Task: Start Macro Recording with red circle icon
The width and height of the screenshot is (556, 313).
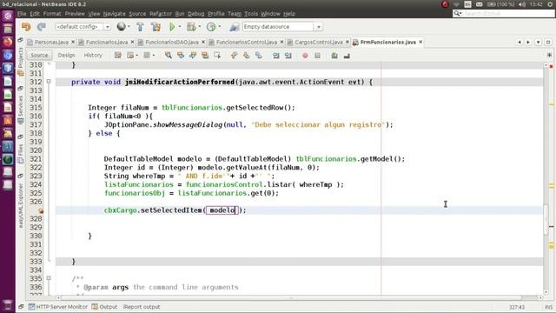Action: click(x=305, y=56)
